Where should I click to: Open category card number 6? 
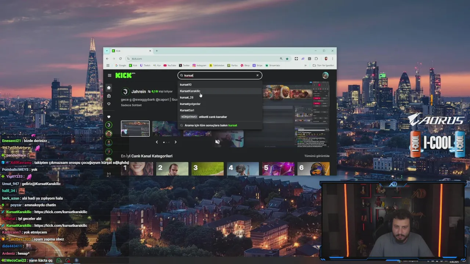tap(313, 169)
